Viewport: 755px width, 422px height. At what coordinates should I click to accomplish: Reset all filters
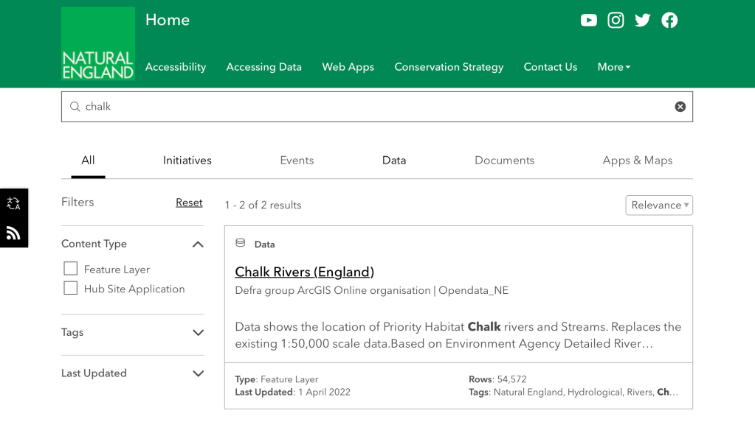click(x=189, y=203)
